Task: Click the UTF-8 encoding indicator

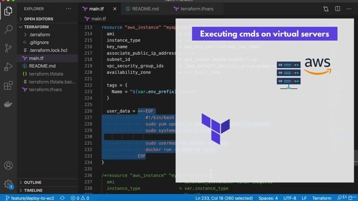Action: pyautogui.click(x=290, y=198)
